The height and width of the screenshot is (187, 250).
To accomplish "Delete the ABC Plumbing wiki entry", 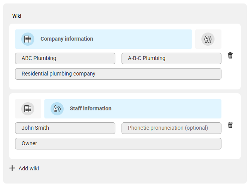I will click(x=230, y=55).
